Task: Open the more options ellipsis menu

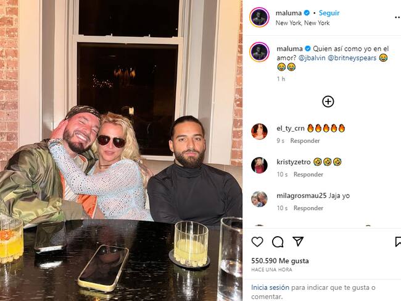Action: click(x=398, y=17)
